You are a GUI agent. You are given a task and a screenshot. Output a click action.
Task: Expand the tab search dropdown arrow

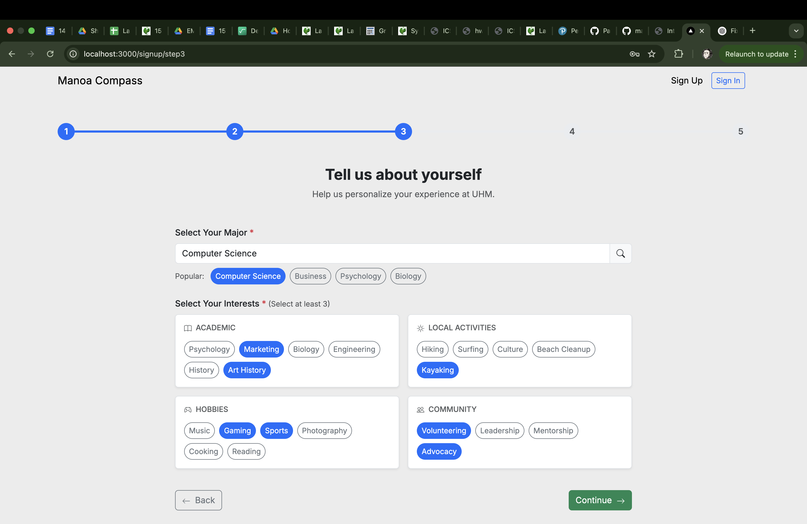796,31
